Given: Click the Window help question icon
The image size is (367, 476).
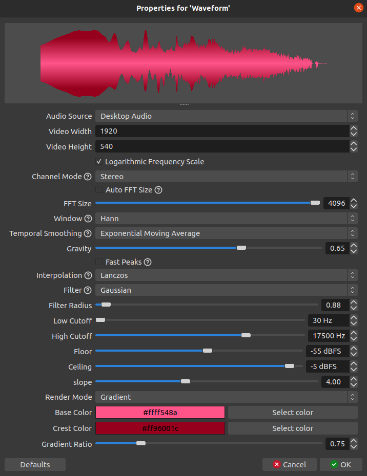Looking at the screenshot, I should click(x=88, y=219).
